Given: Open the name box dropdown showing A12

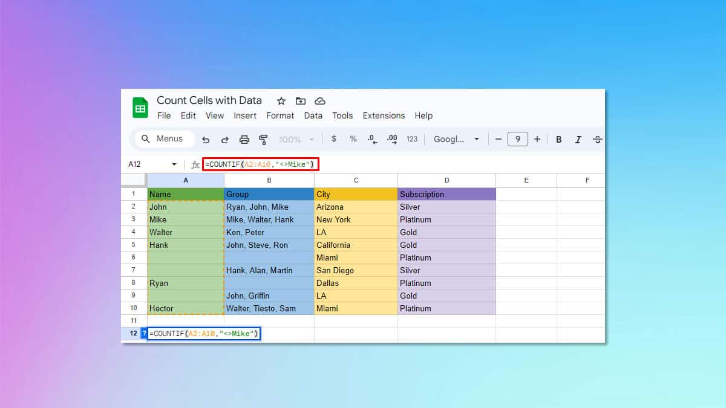Looking at the screenshot, I should [x=174, y=164].
